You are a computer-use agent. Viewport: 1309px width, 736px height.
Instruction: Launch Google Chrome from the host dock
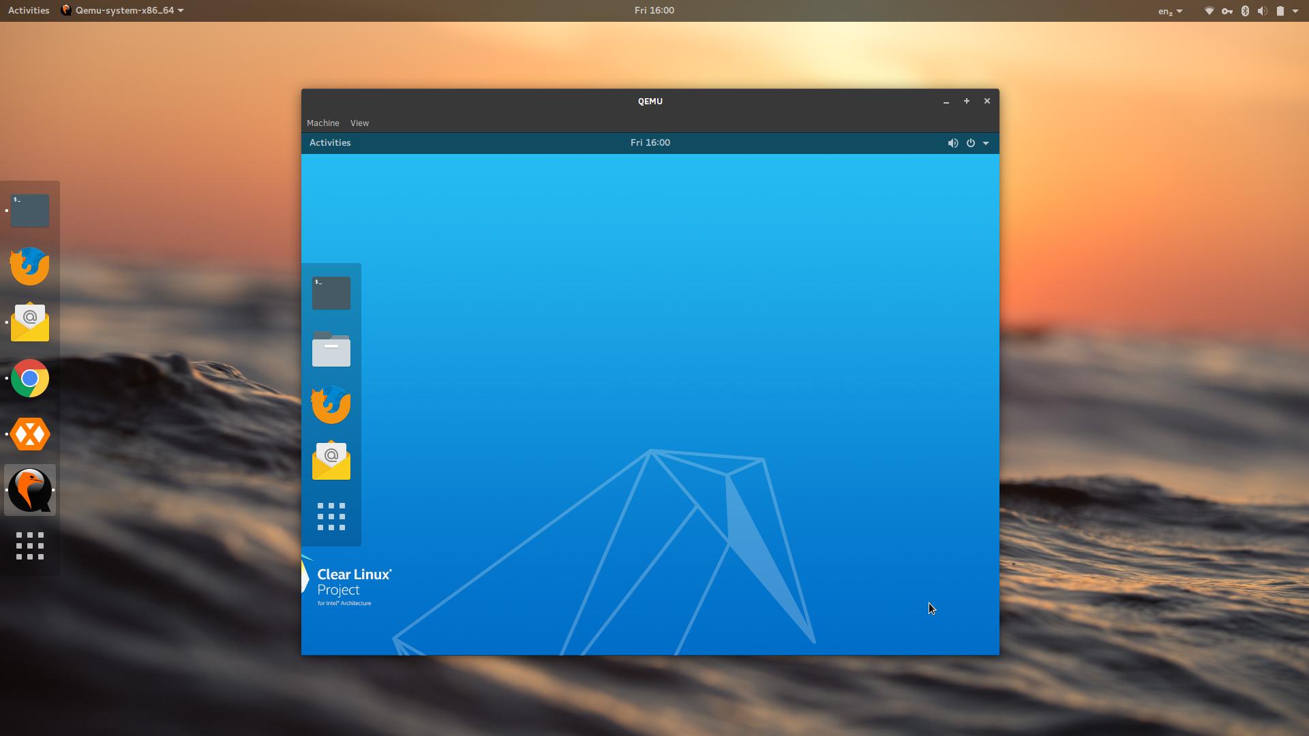click(x=30, y=378)
